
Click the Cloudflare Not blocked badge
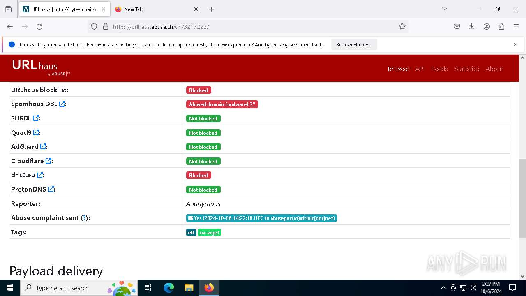point(203,161)
